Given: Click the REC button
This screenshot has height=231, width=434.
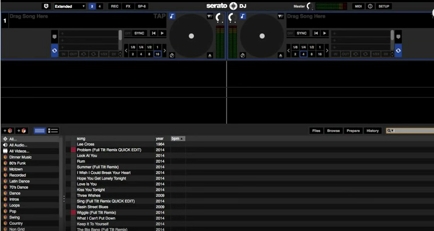Looking at the screenshot, I should click(114, 6).
